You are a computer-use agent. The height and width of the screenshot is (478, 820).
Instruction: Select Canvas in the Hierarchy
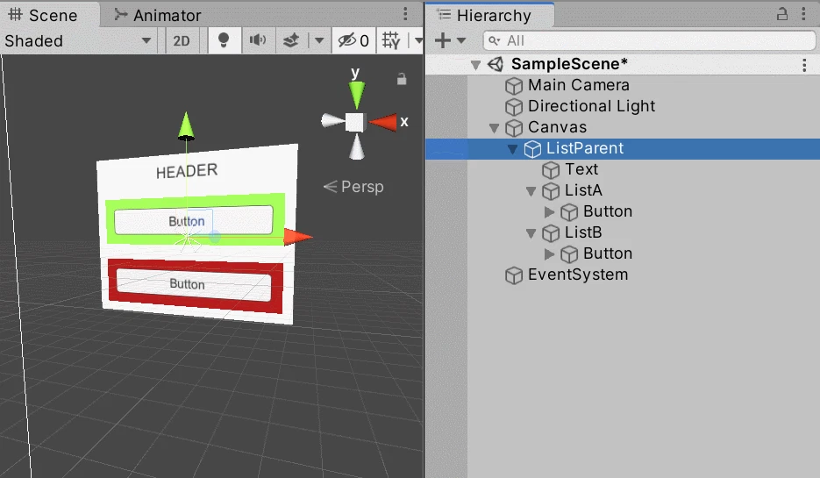pyautogui.click(x=557, y=127)
